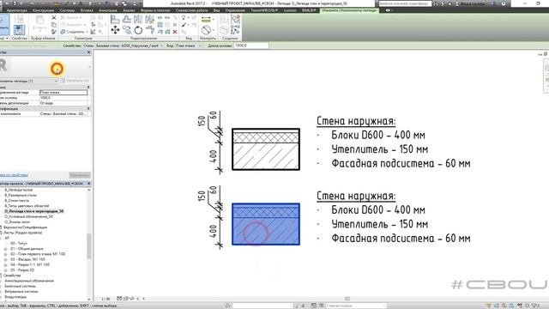Open the Конструкция ribbon tab
549x309 pixels.
44,10
